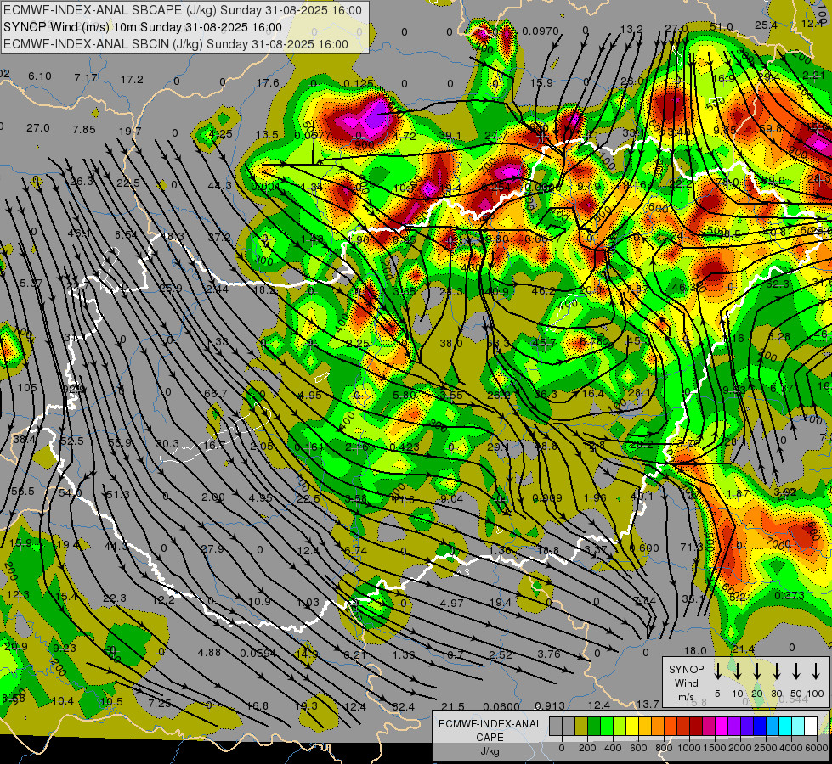Click the map value 0.0970
Image resolution: width=832 pixels, height=764 pixels.
tap(541, 31)
